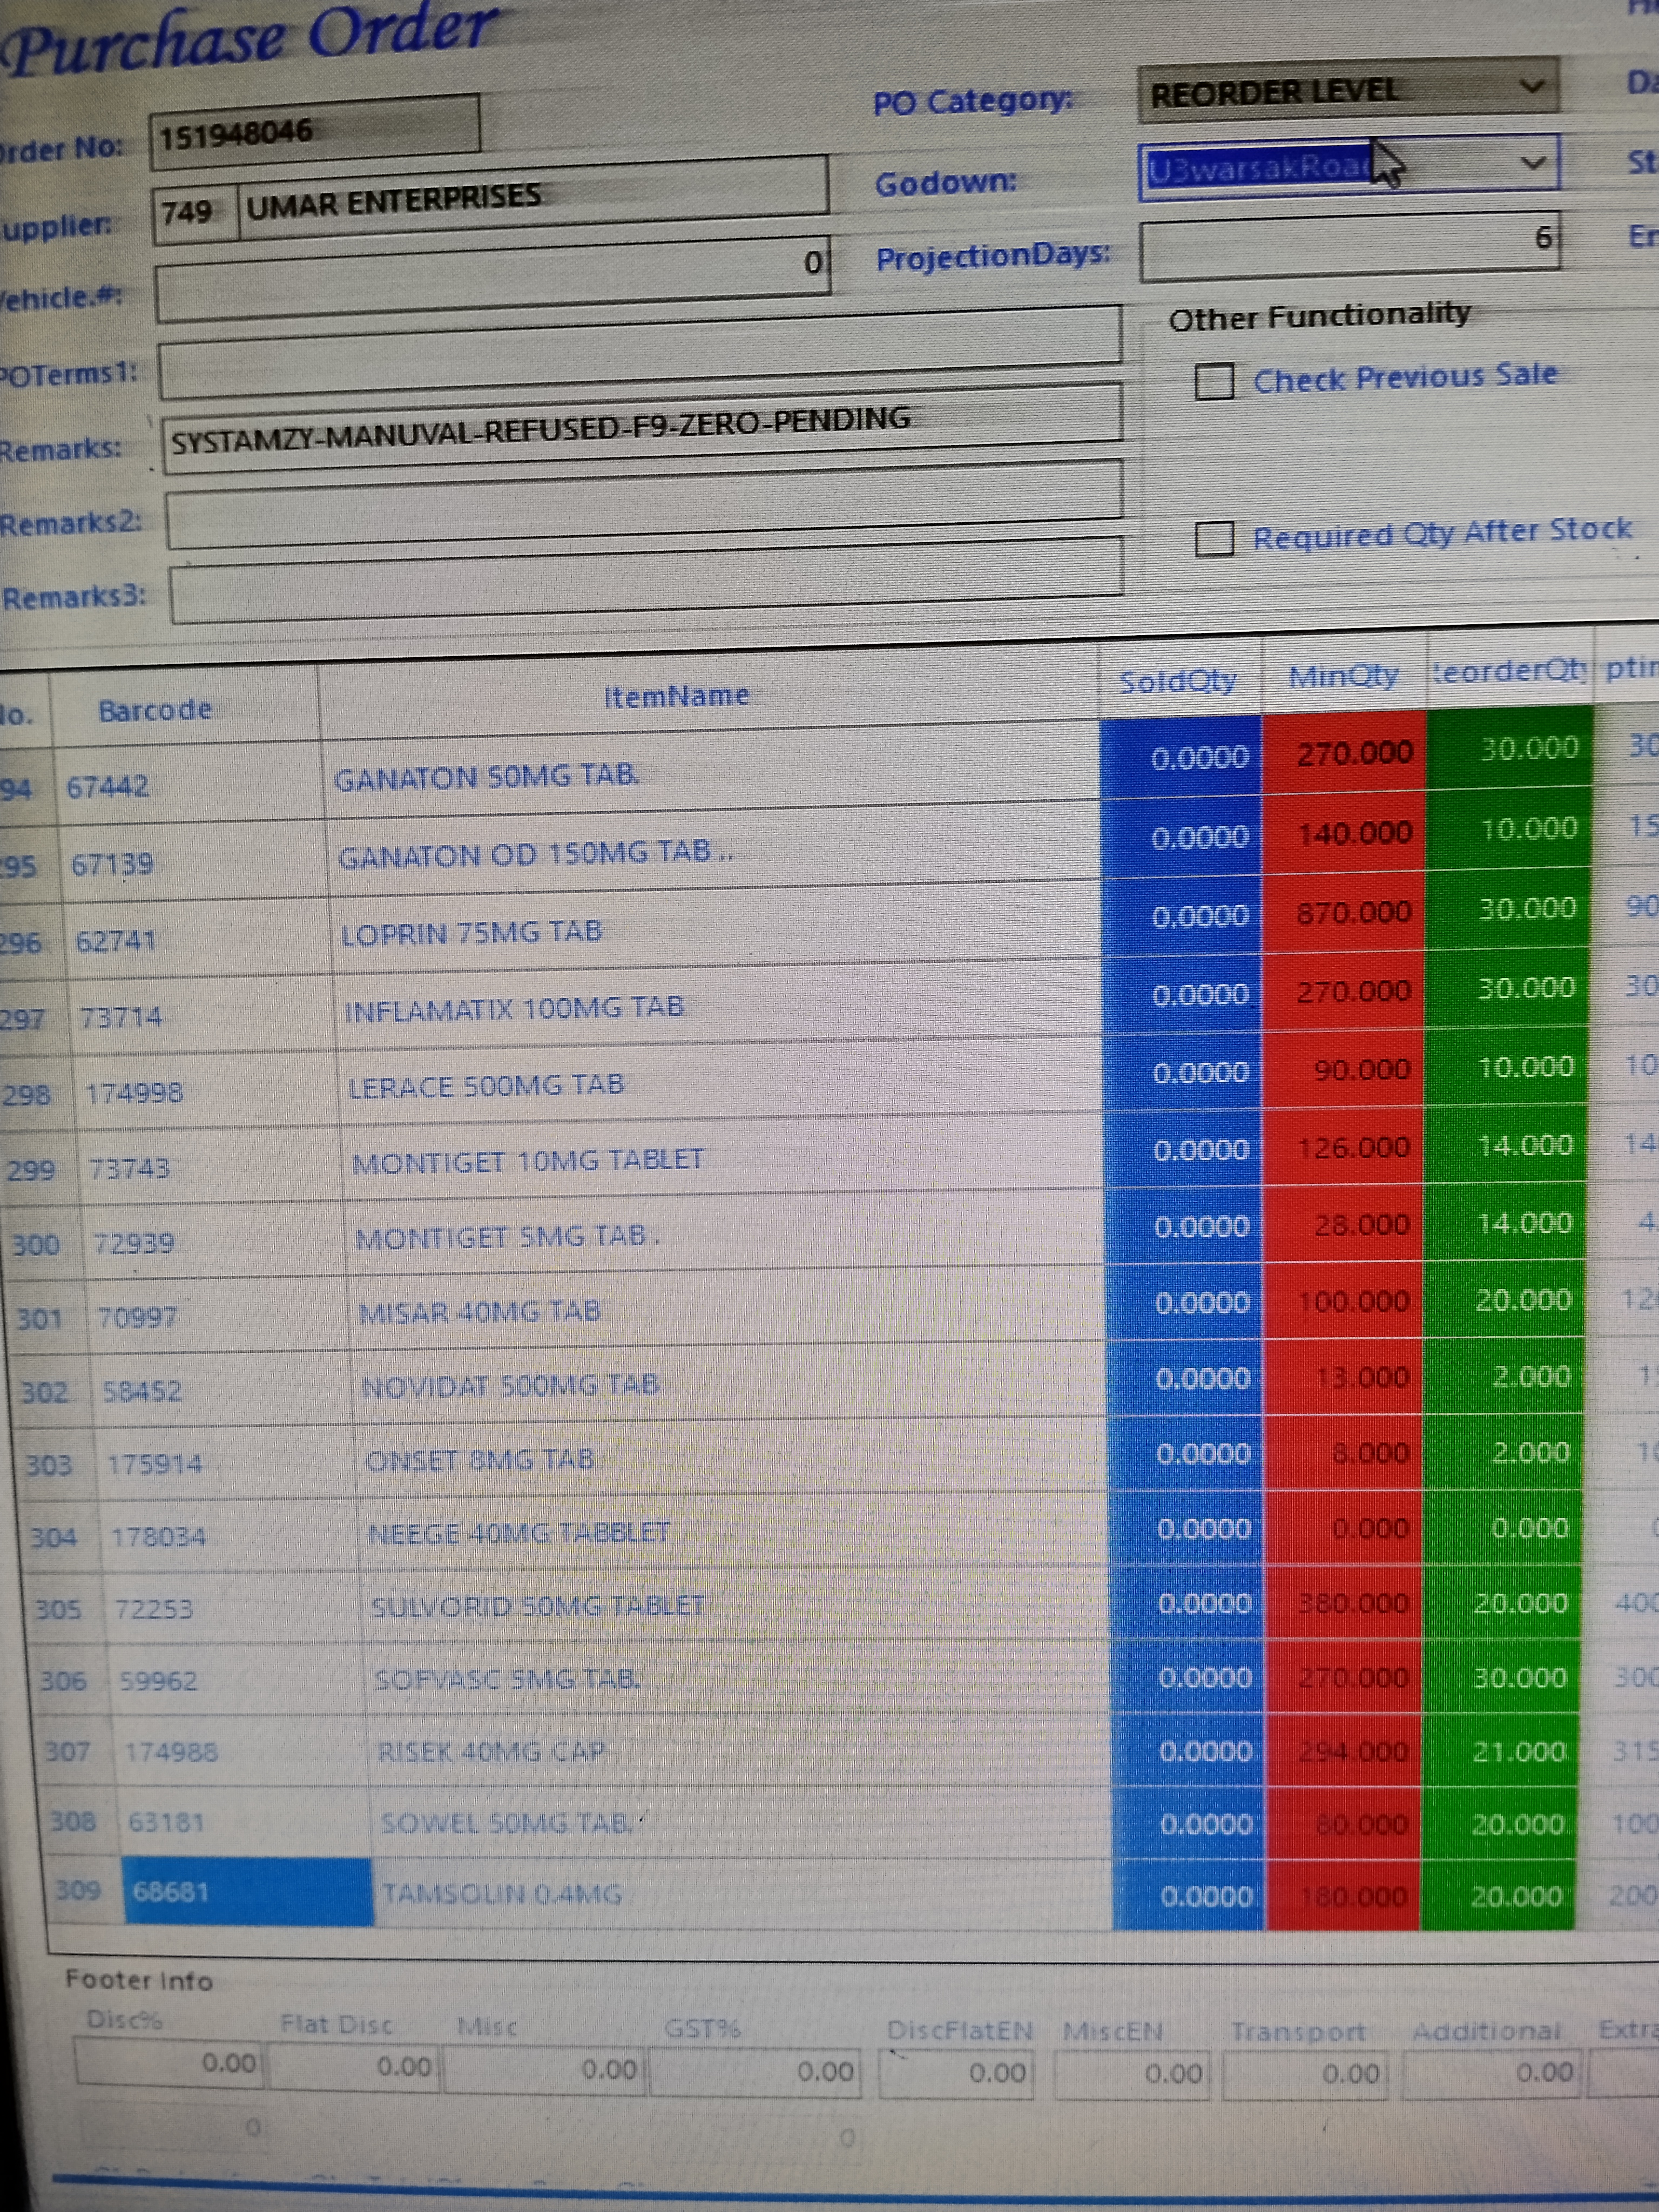This screenshot has height=2212, width=1659.
Task: Select the GANATON 50MG TAB row
Action: pos(486,776)
